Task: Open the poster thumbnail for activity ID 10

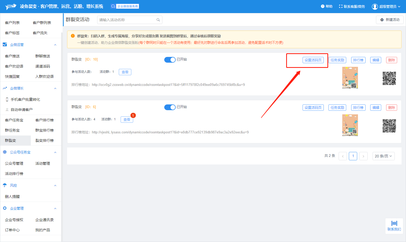Action: point(350,78)
